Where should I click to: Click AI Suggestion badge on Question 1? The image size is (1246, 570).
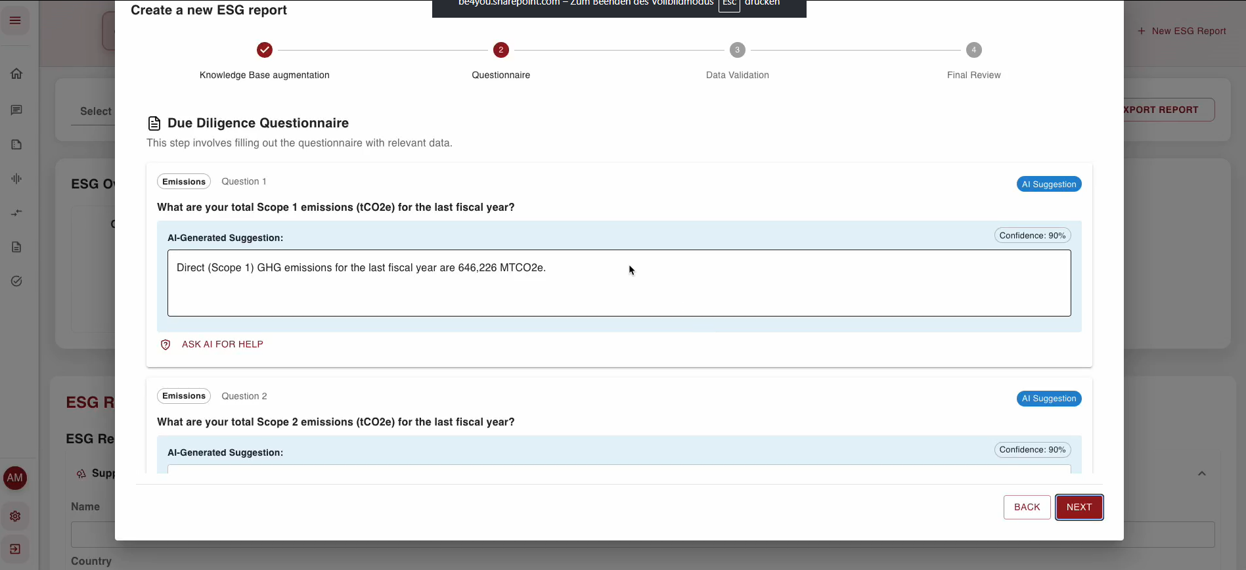1048,185
